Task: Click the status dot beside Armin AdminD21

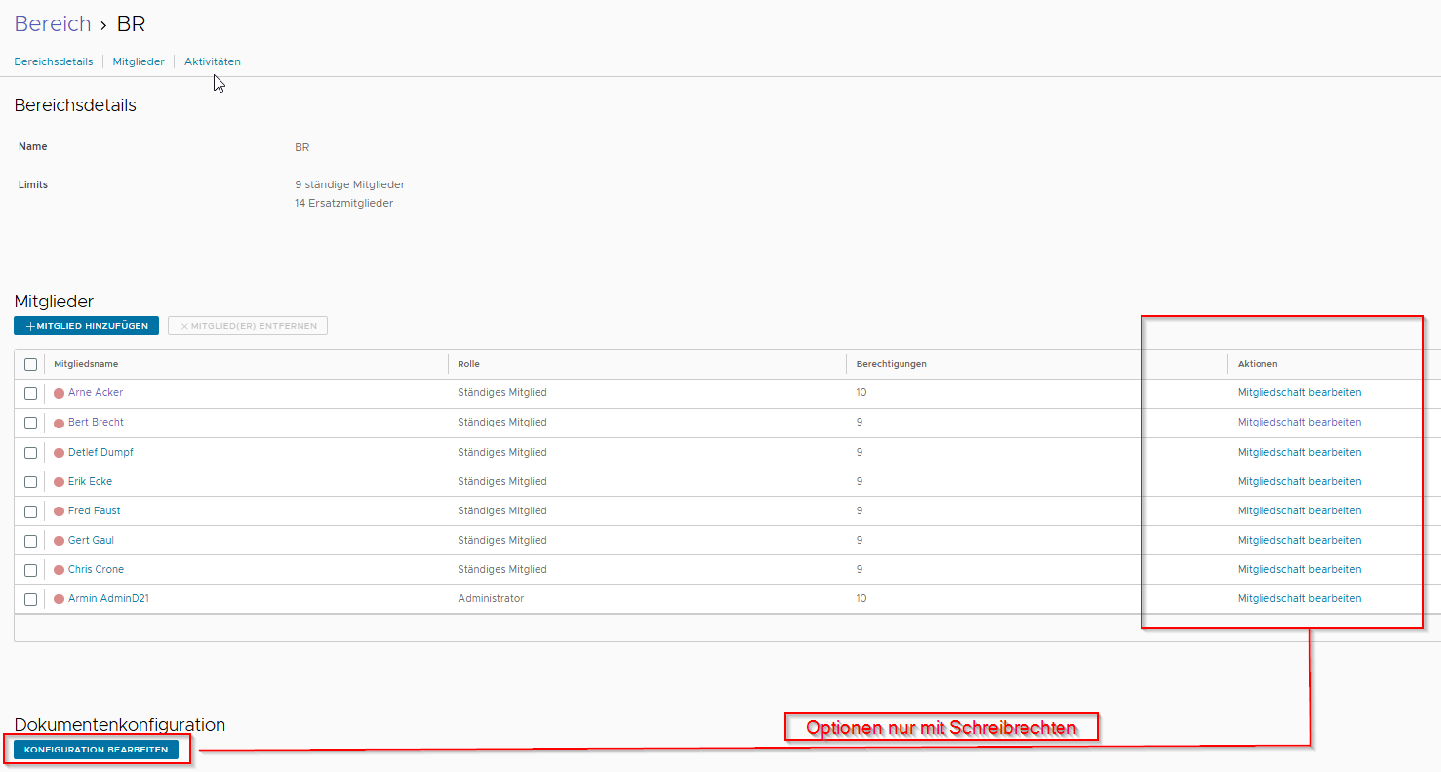Action: [59, 599]
